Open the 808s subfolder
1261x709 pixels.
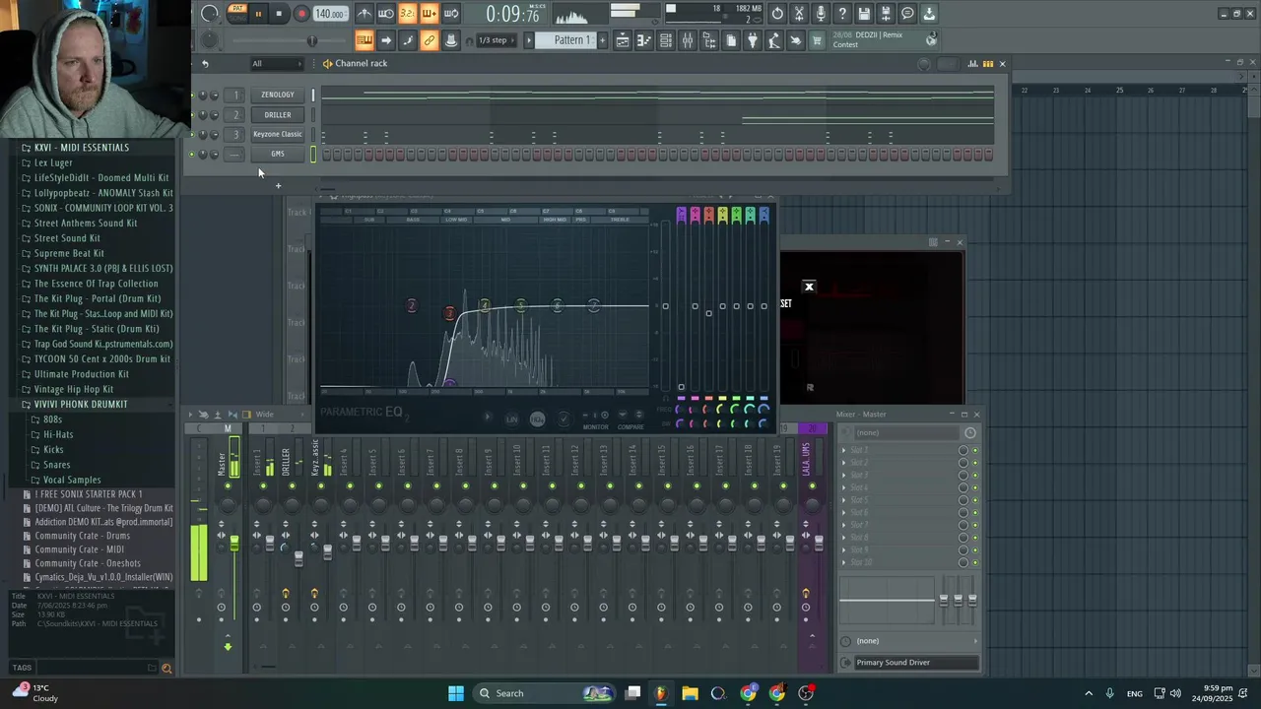52,419
